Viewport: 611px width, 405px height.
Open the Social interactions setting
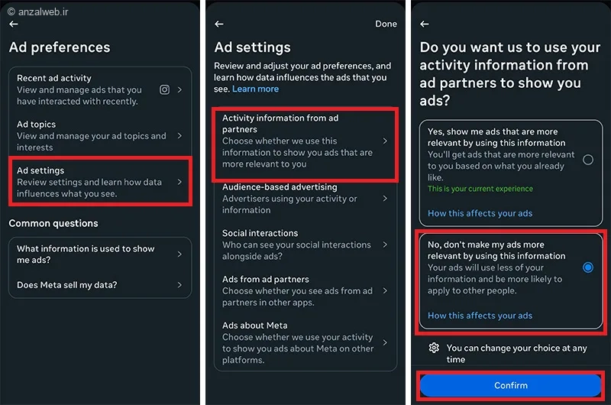click(385, 245)
